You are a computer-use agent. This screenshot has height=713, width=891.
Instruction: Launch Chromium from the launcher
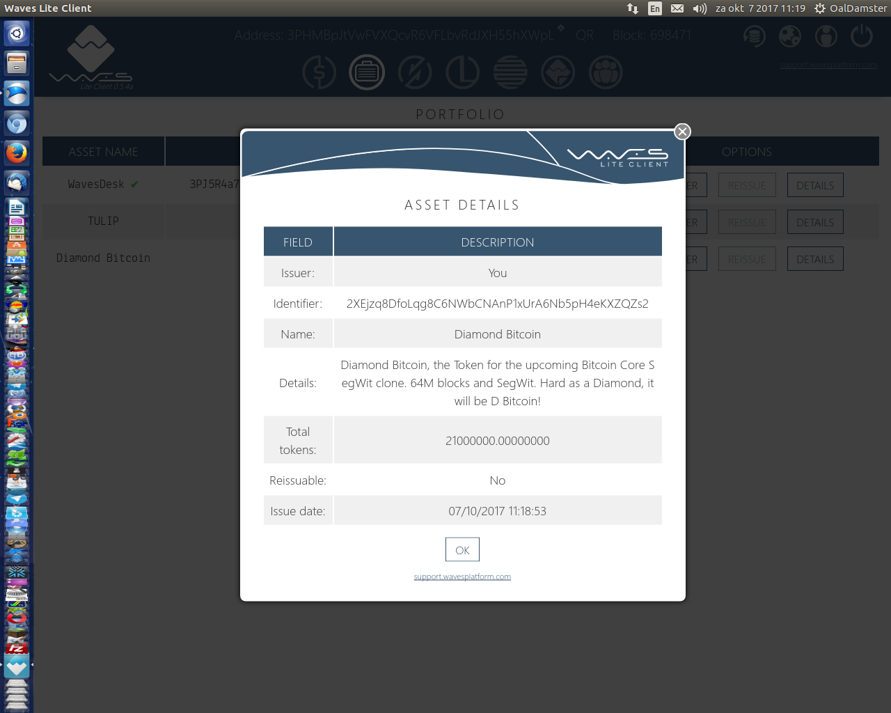(17, 123)
